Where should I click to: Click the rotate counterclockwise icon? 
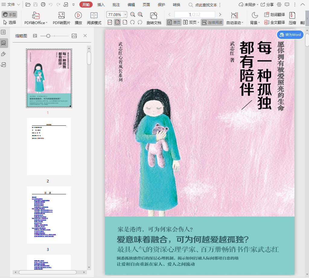point(140,22)
